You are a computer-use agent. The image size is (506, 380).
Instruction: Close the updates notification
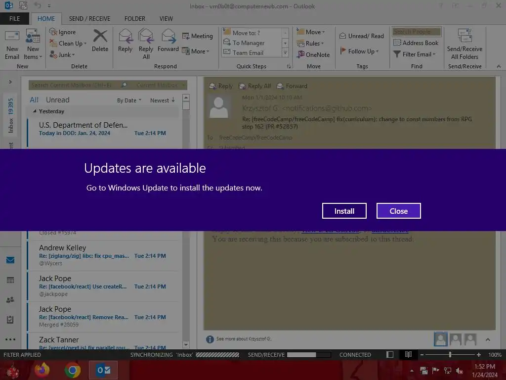[399, 211]
